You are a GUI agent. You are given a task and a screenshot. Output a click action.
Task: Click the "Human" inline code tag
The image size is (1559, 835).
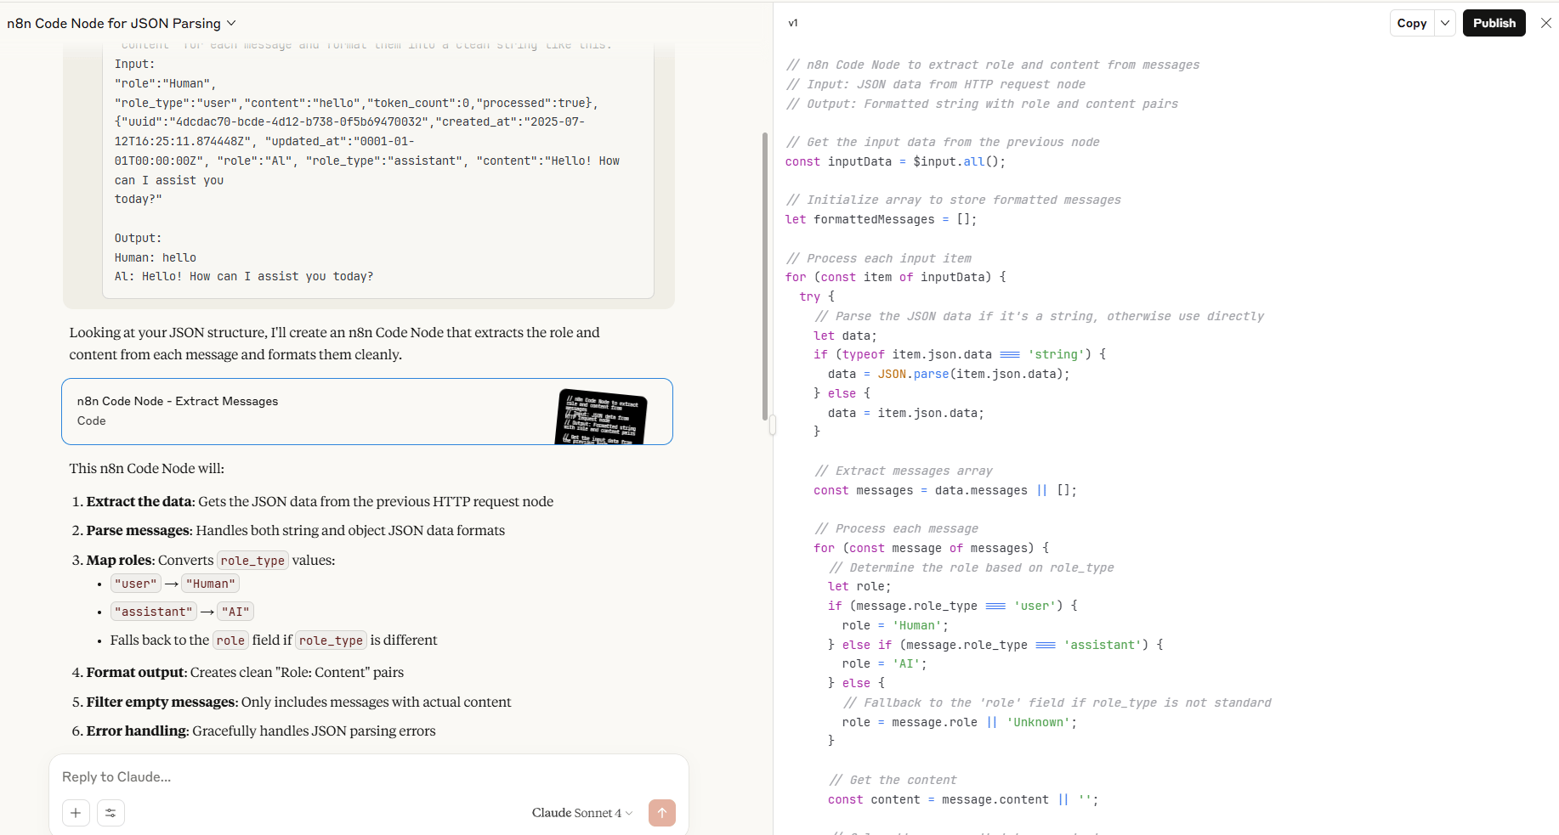211,584
